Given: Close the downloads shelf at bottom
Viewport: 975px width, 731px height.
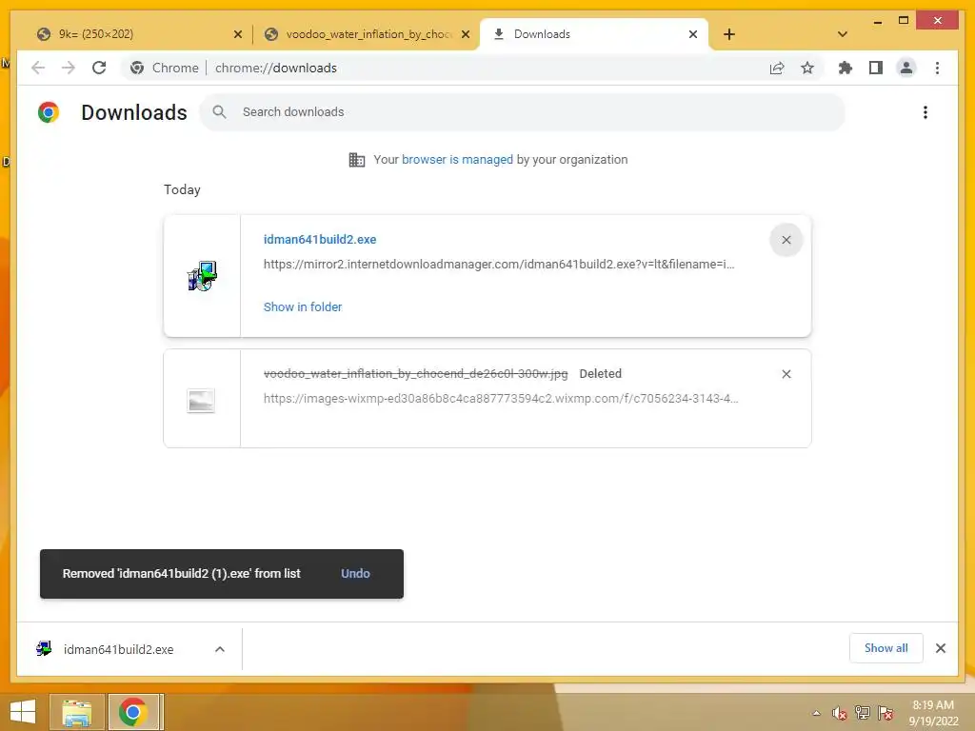Looking at the screenshot, I should coord(940,648).
